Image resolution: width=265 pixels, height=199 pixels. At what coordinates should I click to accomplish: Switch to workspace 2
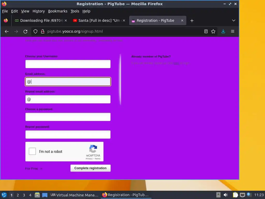point(18,195)
